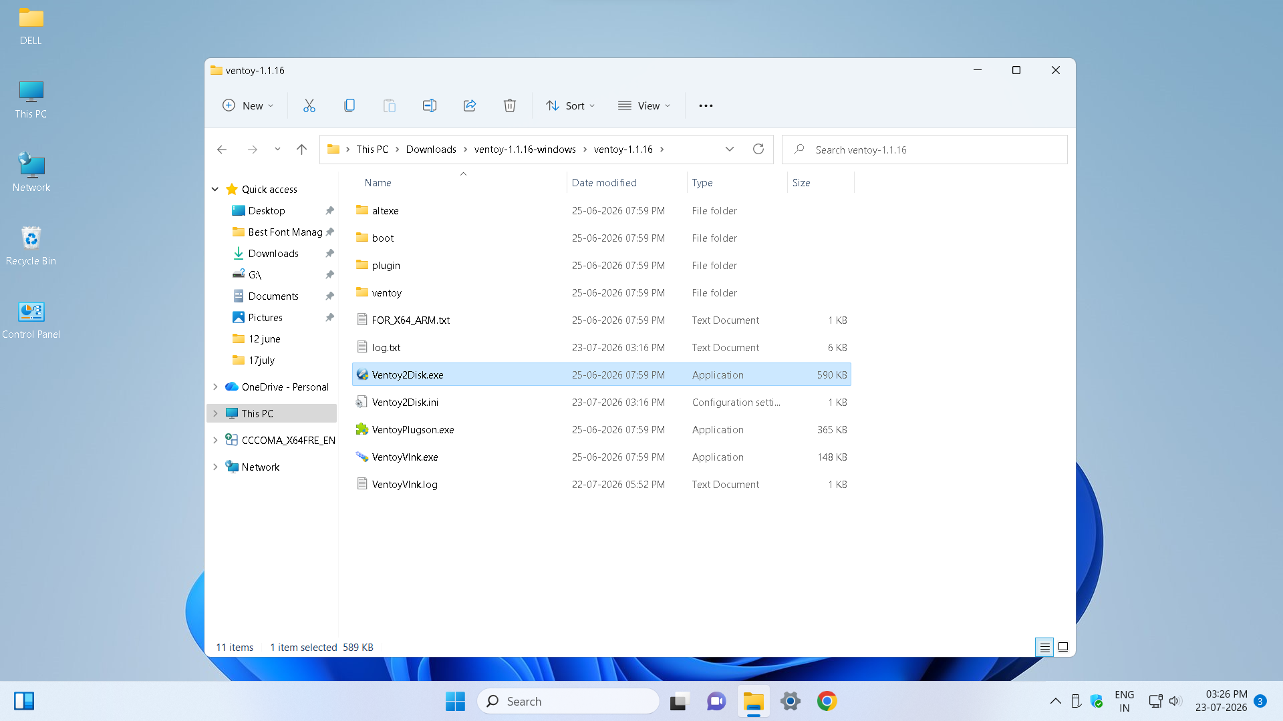Click the Search ventoy-1.1.16 field

click(925, 150)
